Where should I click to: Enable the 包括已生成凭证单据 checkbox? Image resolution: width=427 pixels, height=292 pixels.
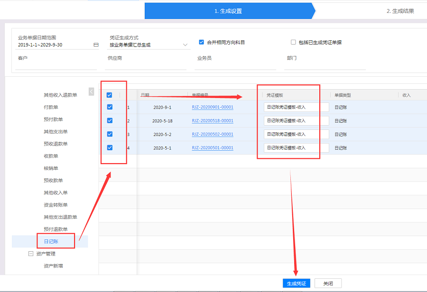coord(293,42)
